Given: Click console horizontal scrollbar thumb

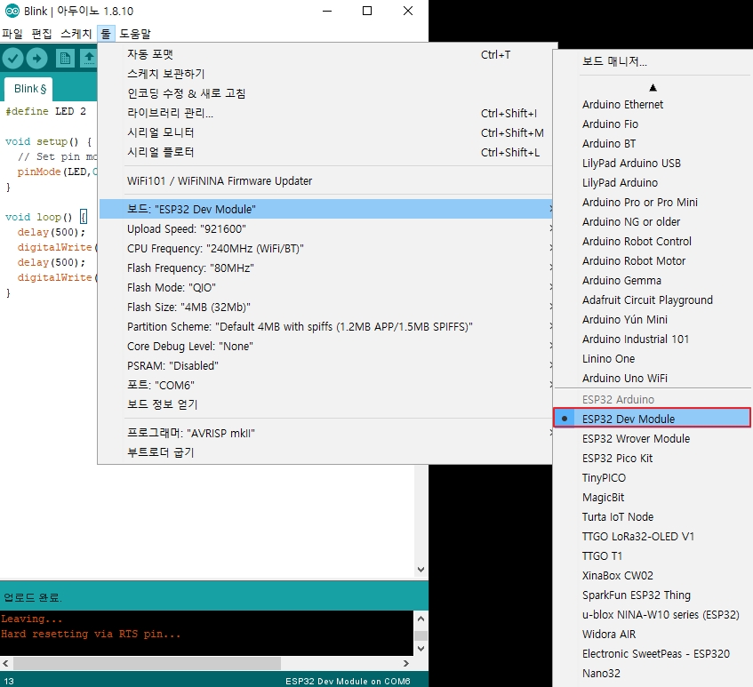Looking at the screenshot, I should point(147,664).
